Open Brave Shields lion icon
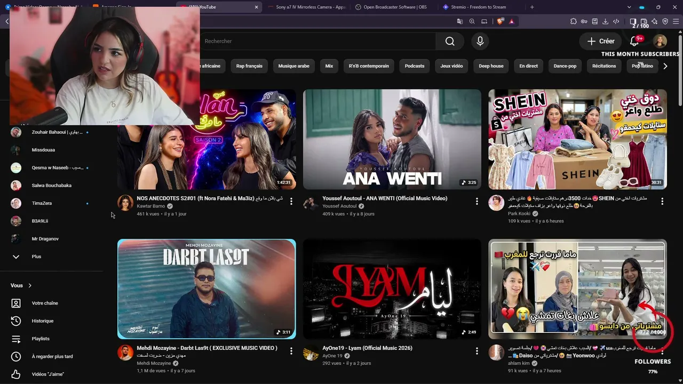Screen dimensions: 683x384 (500, 21)
